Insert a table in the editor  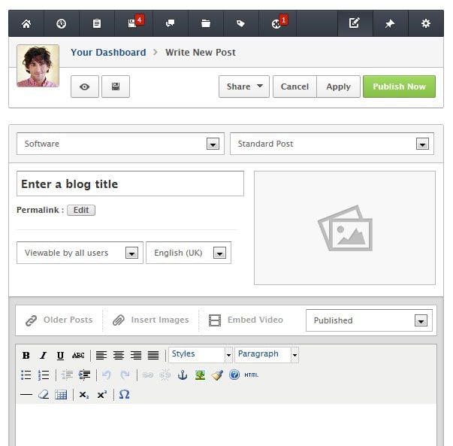pyautogui.click(x=61, y=394)
